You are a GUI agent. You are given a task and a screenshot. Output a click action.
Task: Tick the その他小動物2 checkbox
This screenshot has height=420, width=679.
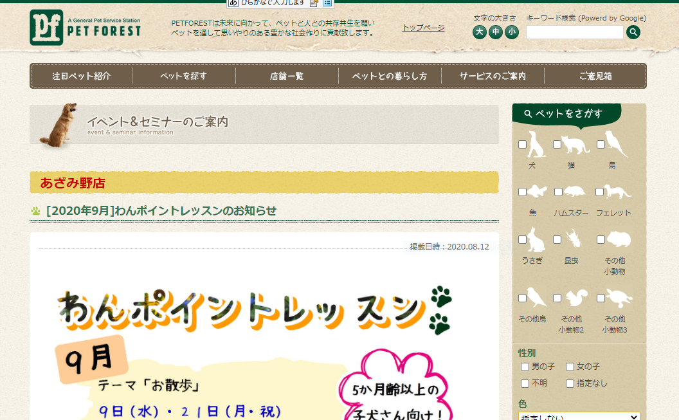pyautogui.click(x=557, y=298)
